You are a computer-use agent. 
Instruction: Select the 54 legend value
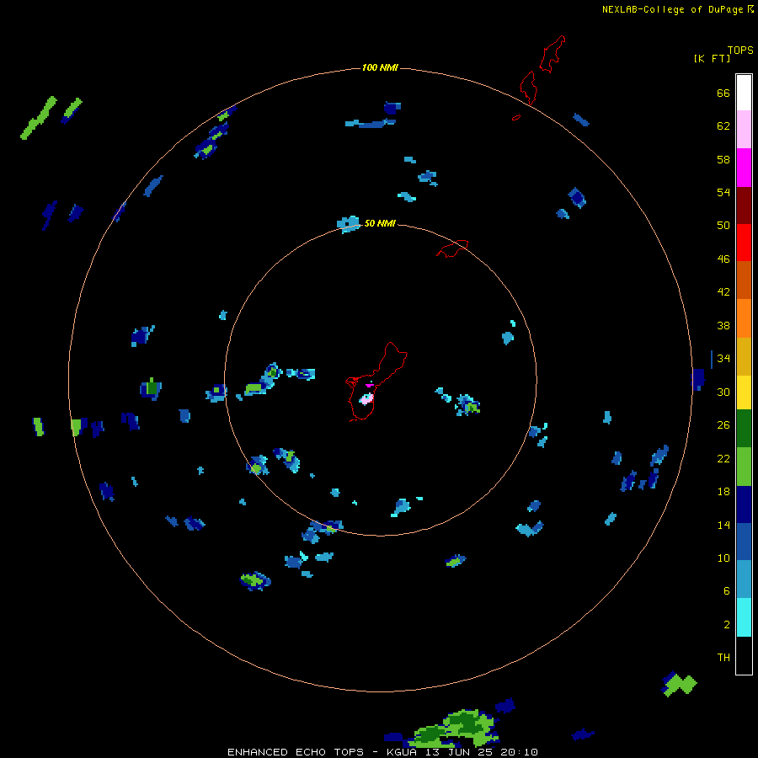723,192
